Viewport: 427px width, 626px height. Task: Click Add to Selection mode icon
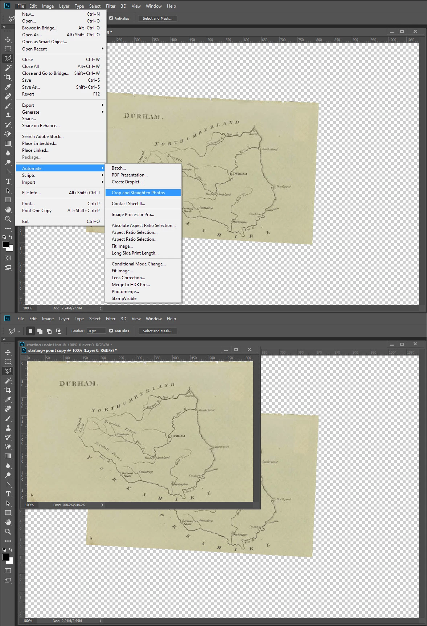40,331
